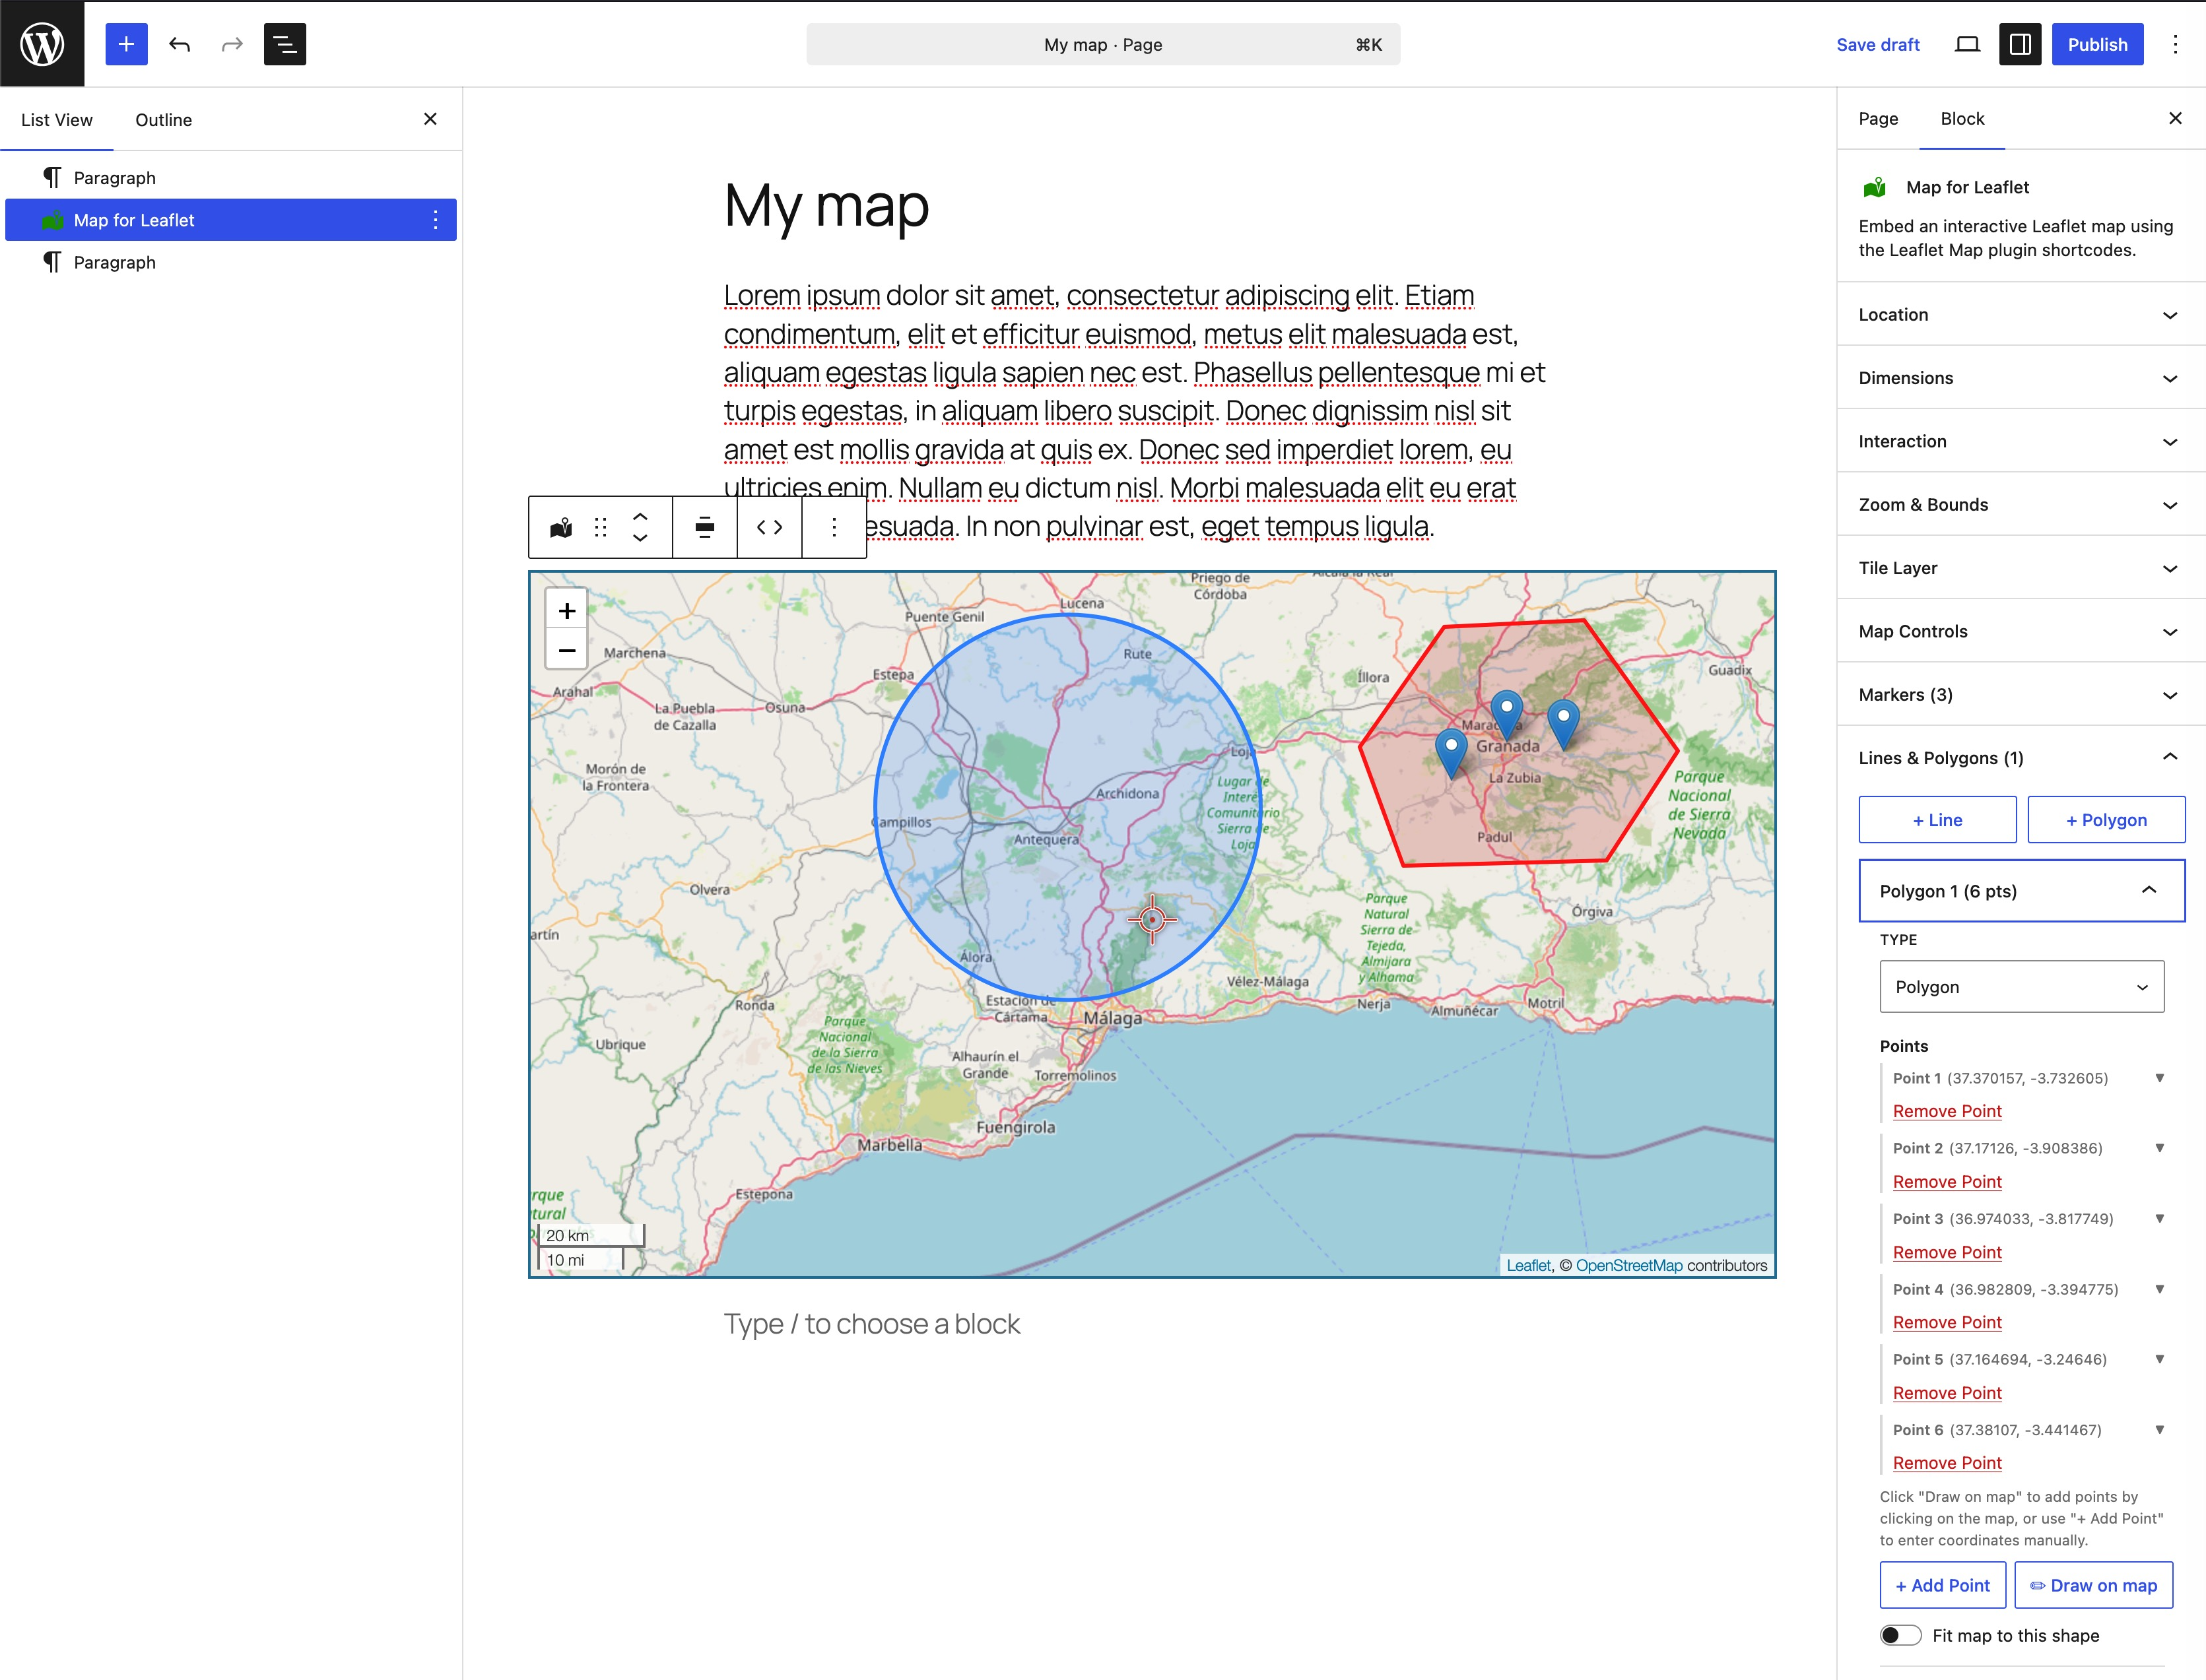Close the List View panel

click(x=430, y=119)
